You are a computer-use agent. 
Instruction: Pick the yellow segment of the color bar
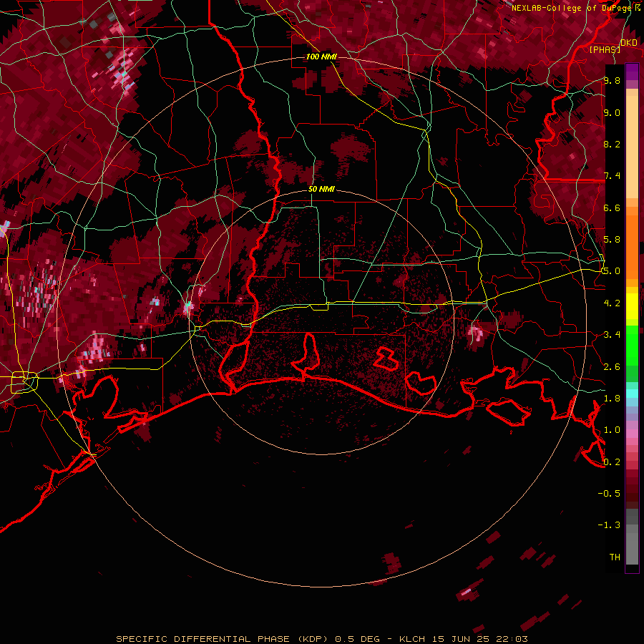click(632, 306)
